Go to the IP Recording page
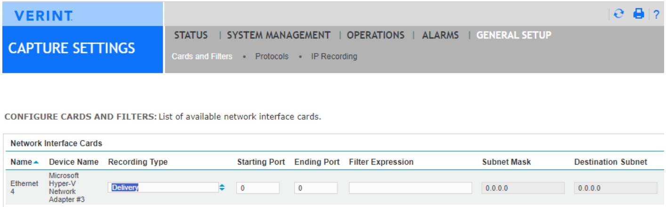 (x=334, y=56)
